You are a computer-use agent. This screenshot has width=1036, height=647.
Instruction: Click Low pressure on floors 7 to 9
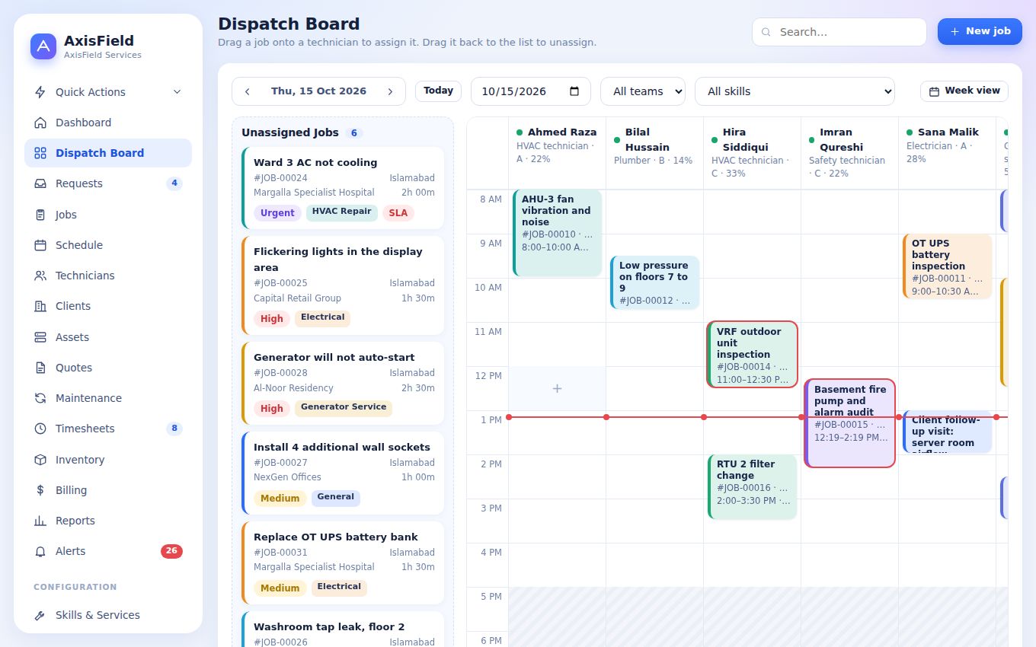655,283
